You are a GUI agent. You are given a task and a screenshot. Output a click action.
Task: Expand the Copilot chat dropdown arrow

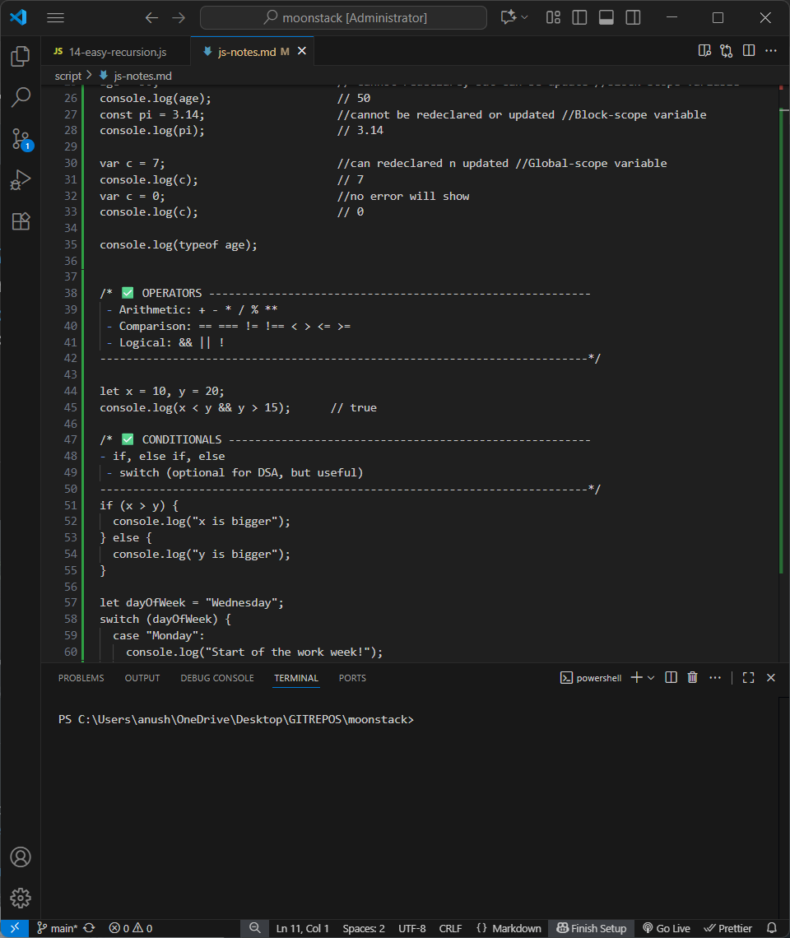coord(525,17)
